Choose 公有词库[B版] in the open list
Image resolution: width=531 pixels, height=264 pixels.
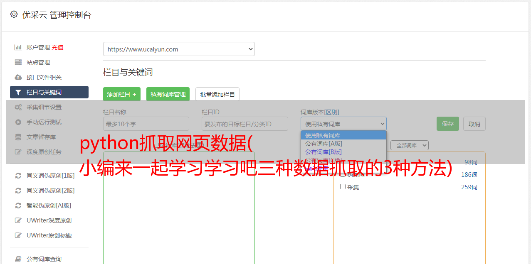(x=343, y=152)
